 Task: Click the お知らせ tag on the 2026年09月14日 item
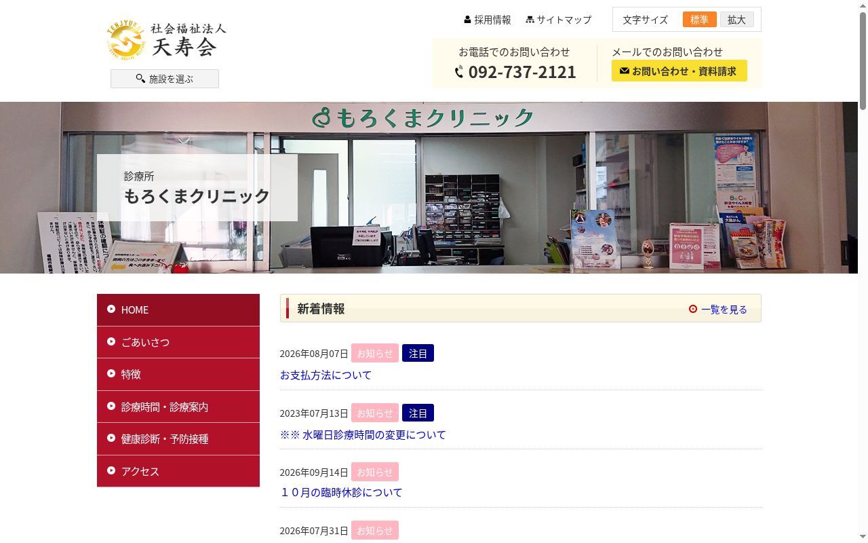click(375, 472)
